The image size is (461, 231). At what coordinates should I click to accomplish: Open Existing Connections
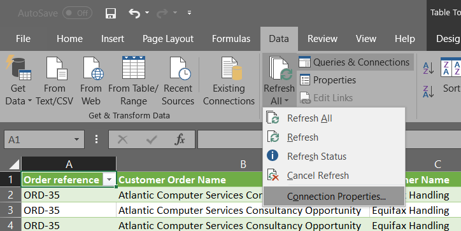coord(229,81)
